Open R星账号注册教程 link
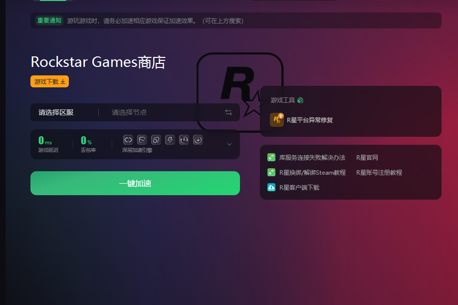 pos(379,173)
